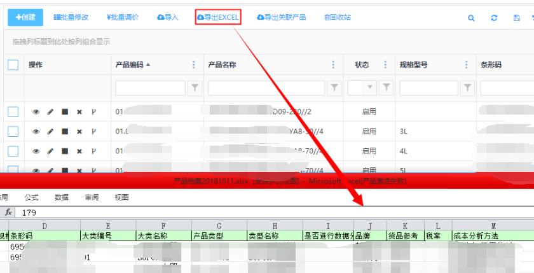Image resolution: width=534 pixels, height=273 pixels.
Task: Delete second row using the X icon
Action: tap(79, 131)
